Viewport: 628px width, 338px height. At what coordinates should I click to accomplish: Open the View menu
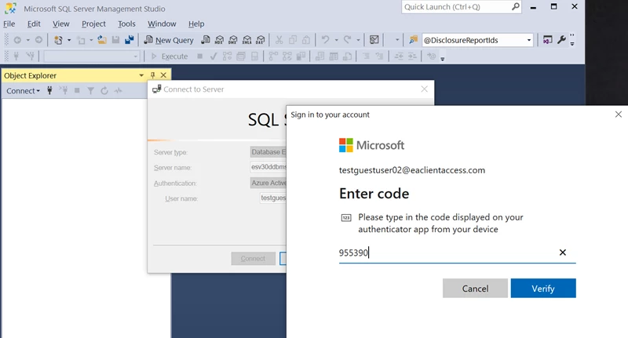[x=61, y=24]
